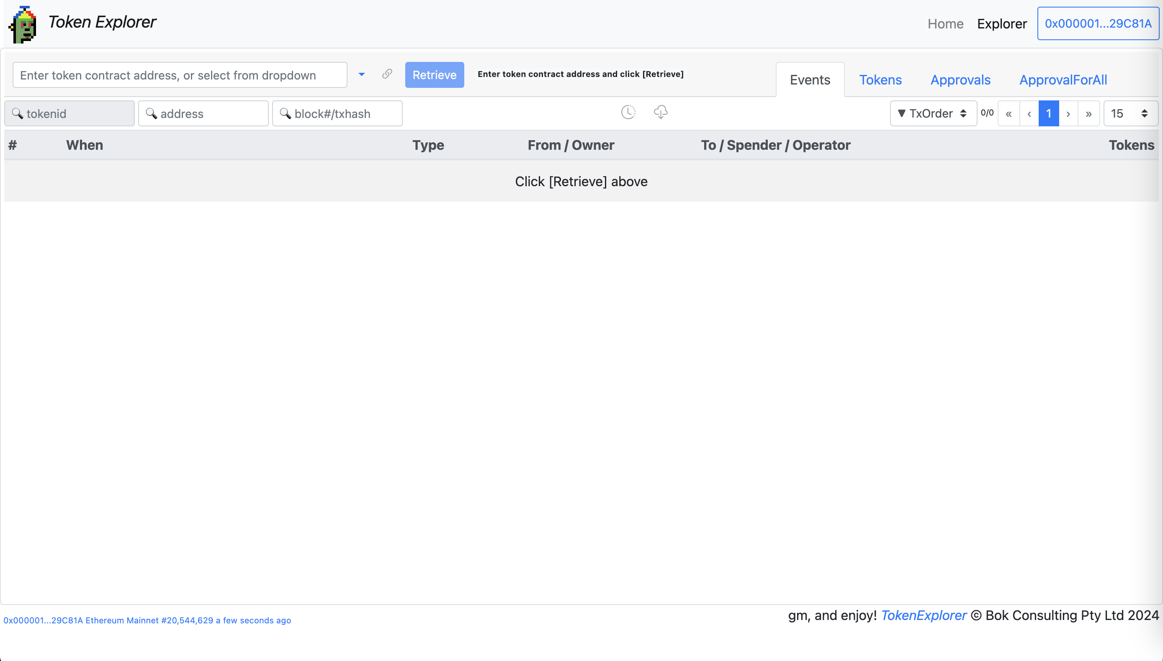Open the Home navigation link
1163x661 pixels.
point(945,23)
